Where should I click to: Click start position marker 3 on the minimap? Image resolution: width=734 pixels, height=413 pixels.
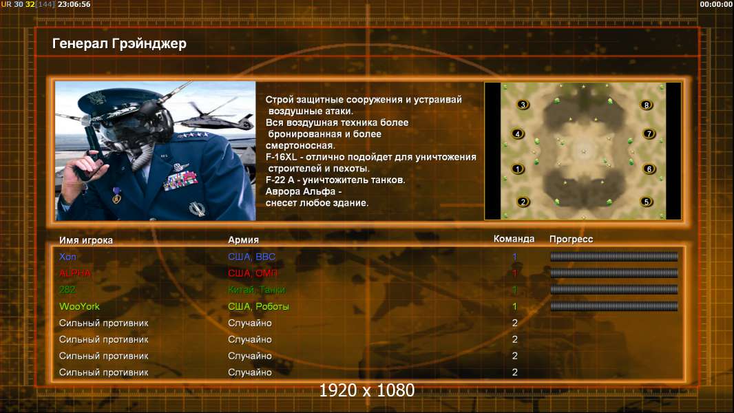[523, 105]
